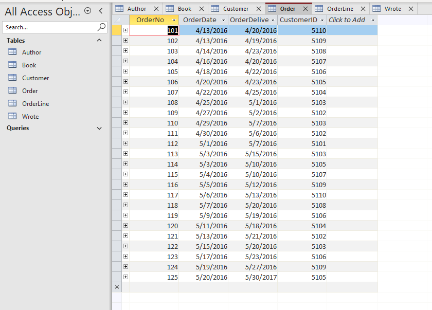Image resolution: width=432 pixels, height=310 pixels.
Task: Open the All Access Objects menu arrow
Action: tap(87, 10)
